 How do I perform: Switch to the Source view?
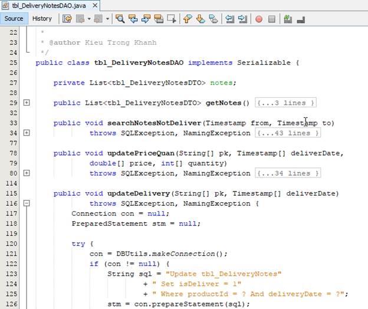pos(14,18)
